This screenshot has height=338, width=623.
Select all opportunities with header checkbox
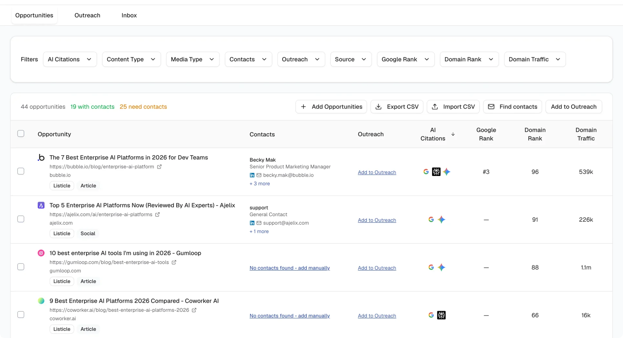tap(21, 134)
